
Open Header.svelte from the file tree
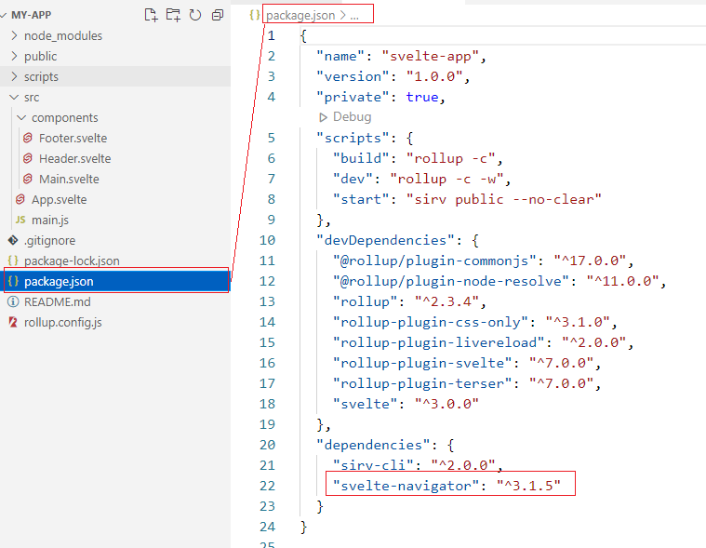pyautogui.click(x=74, y=158)
